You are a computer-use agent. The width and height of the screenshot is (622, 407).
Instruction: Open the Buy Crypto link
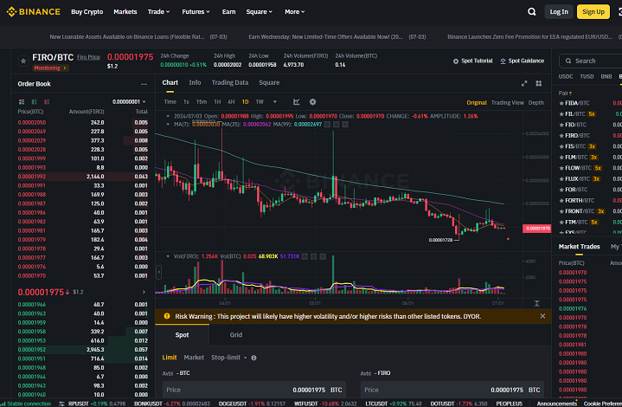(87, 12)
